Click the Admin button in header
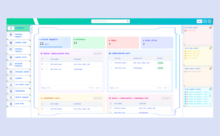Image resolution: width=220 pixels, height=136 pixels. tap(199, 21)
